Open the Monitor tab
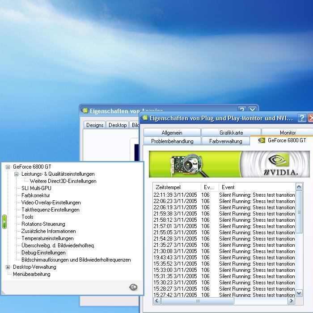The height and width of the screenshot is (313, 313). tap(288, 132)
